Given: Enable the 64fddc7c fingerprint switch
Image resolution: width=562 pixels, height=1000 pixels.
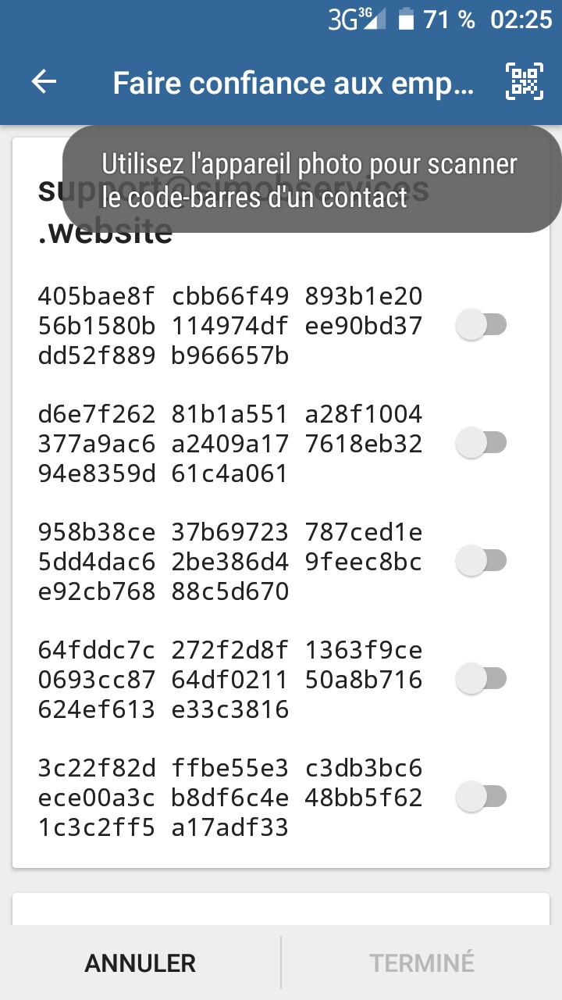Looking at the screenshot, I should (481, 678).
